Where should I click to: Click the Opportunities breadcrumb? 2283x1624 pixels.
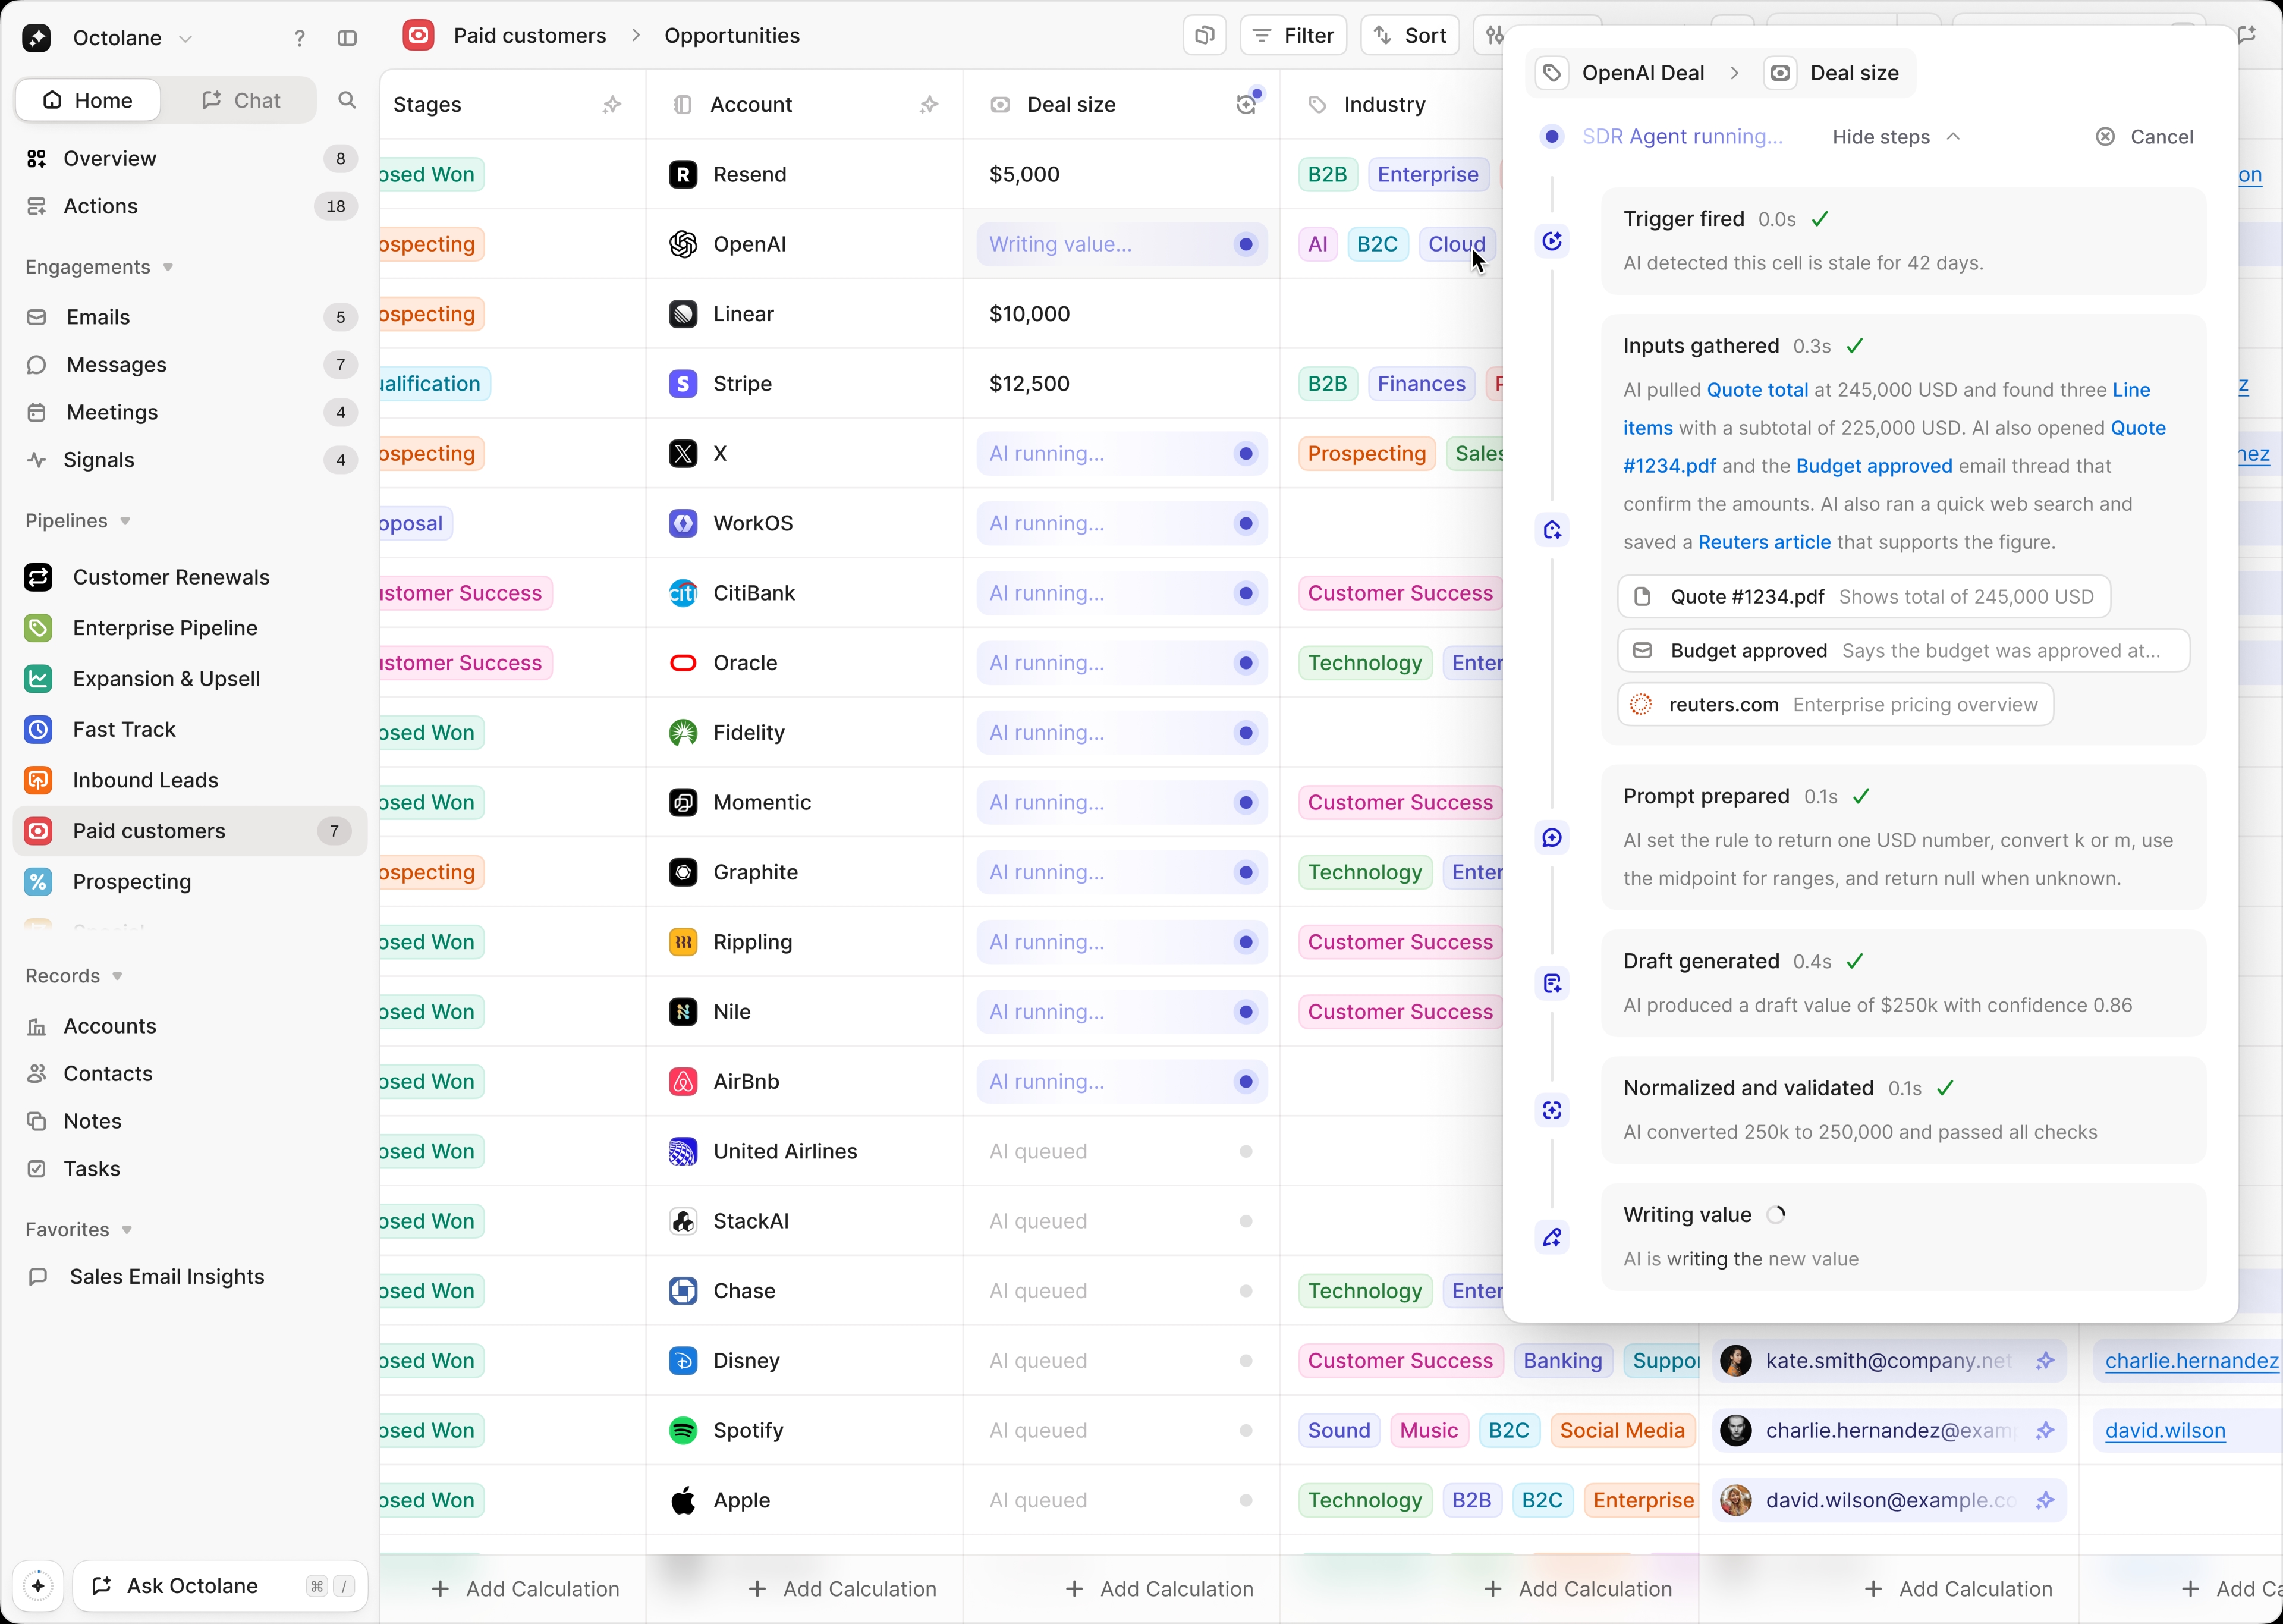click(732, 36)
